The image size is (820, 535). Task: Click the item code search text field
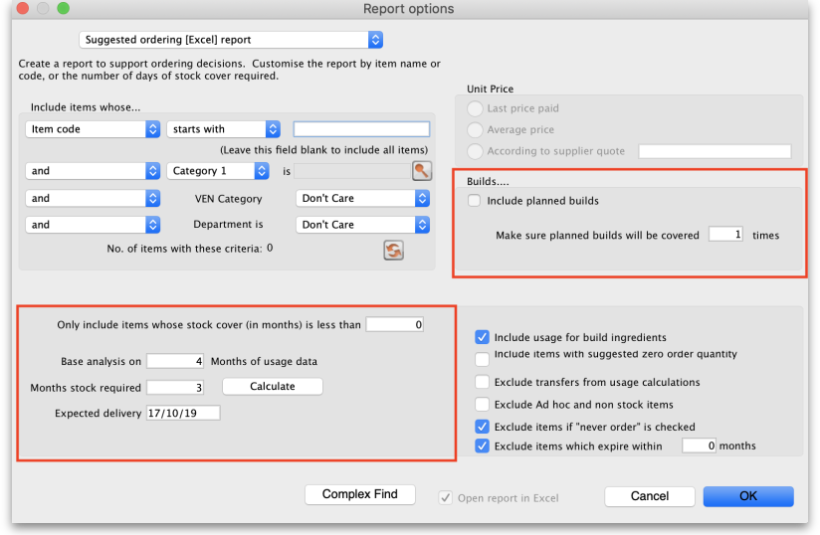coord(361,129)
